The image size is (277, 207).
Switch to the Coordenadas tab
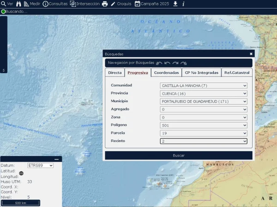[166, 73]
